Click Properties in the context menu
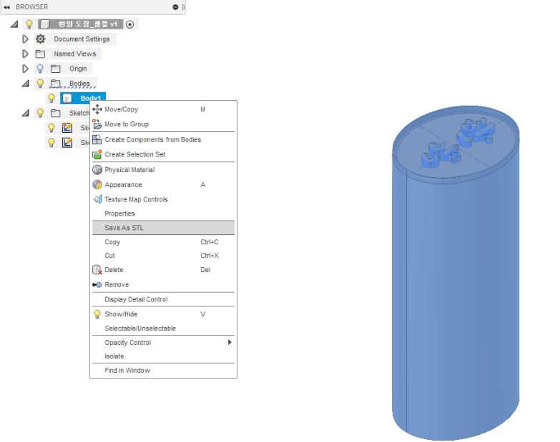 tap(119, 214)
